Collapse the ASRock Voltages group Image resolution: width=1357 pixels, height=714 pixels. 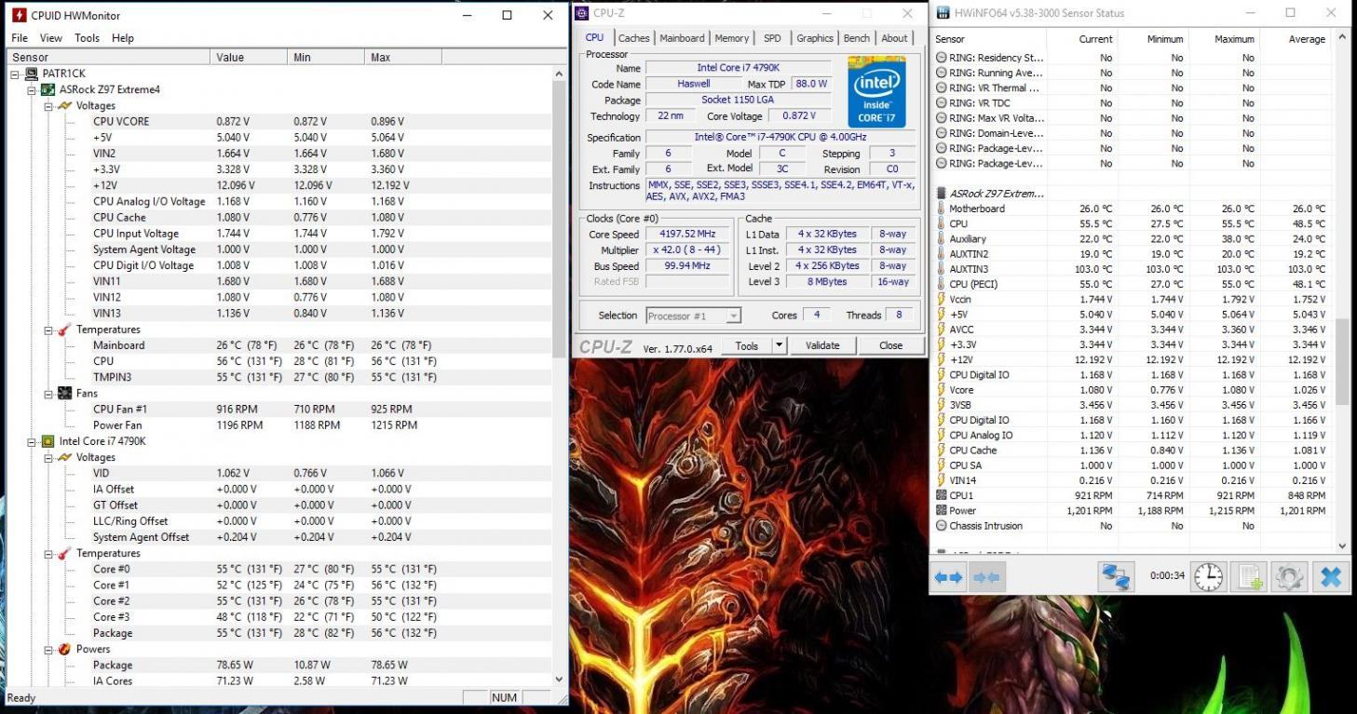tap(48, 105)
